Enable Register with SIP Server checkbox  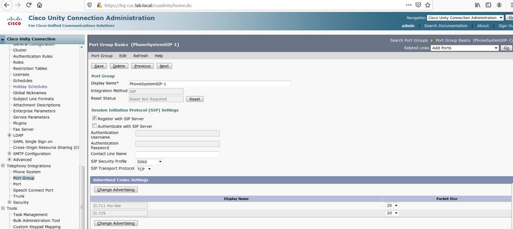coord(94,118)
